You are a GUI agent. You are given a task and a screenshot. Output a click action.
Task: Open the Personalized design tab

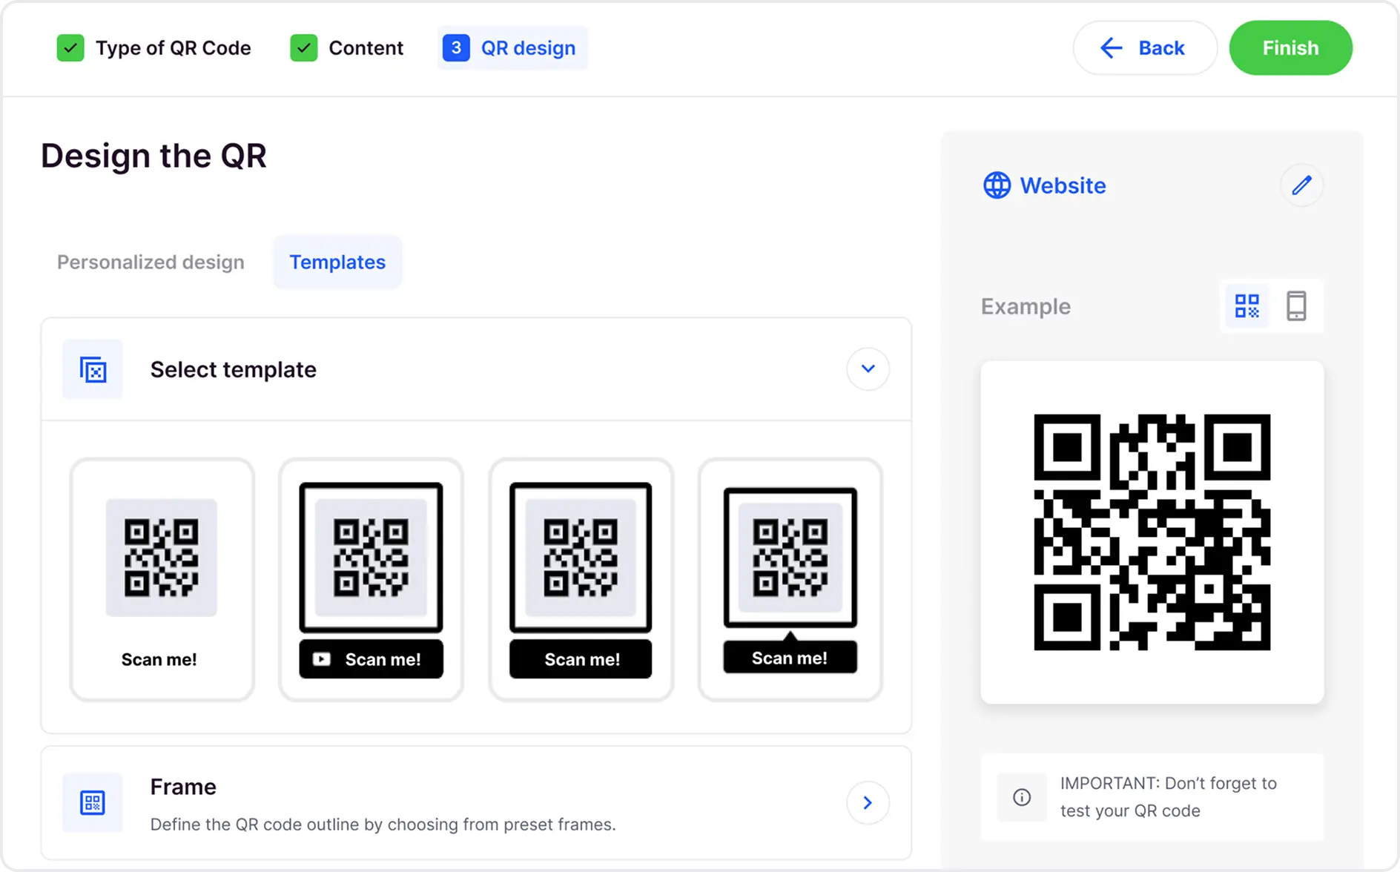pos(151,262)
